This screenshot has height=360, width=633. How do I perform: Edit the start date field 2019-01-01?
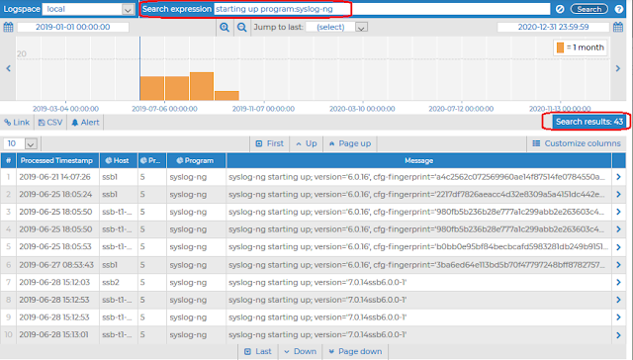coord(72,27)
